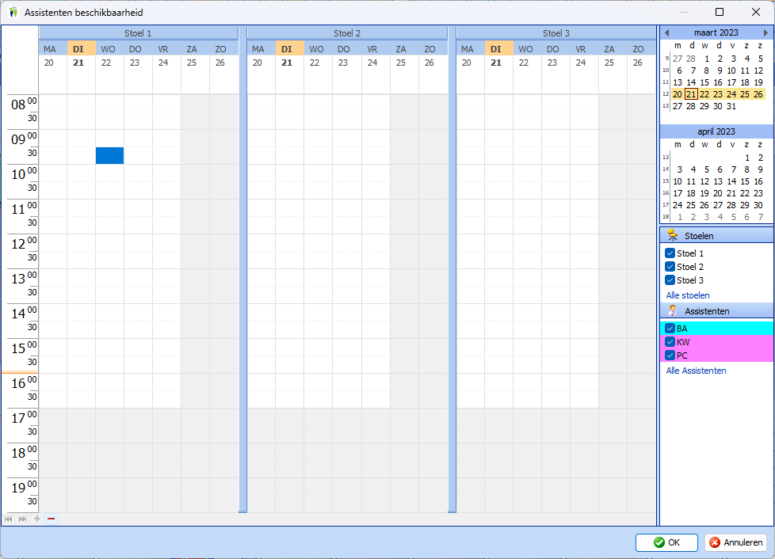The image size is (775, 559).
Task: Click the plus add button
Action: click(x=37, y=519)
